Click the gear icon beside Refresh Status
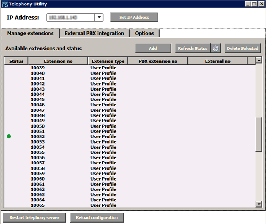The image size is (266, 224). pyautogui.click(x=216, y=48)
